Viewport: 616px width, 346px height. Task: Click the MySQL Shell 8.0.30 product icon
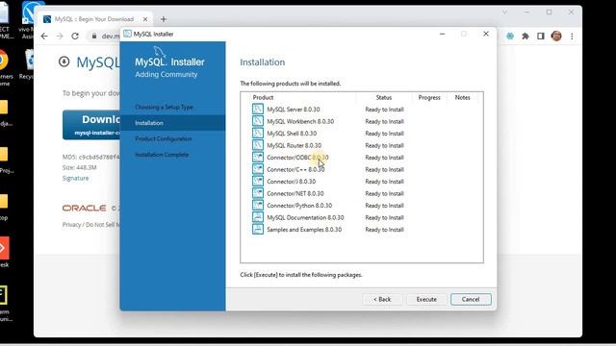tap(258, 133)
